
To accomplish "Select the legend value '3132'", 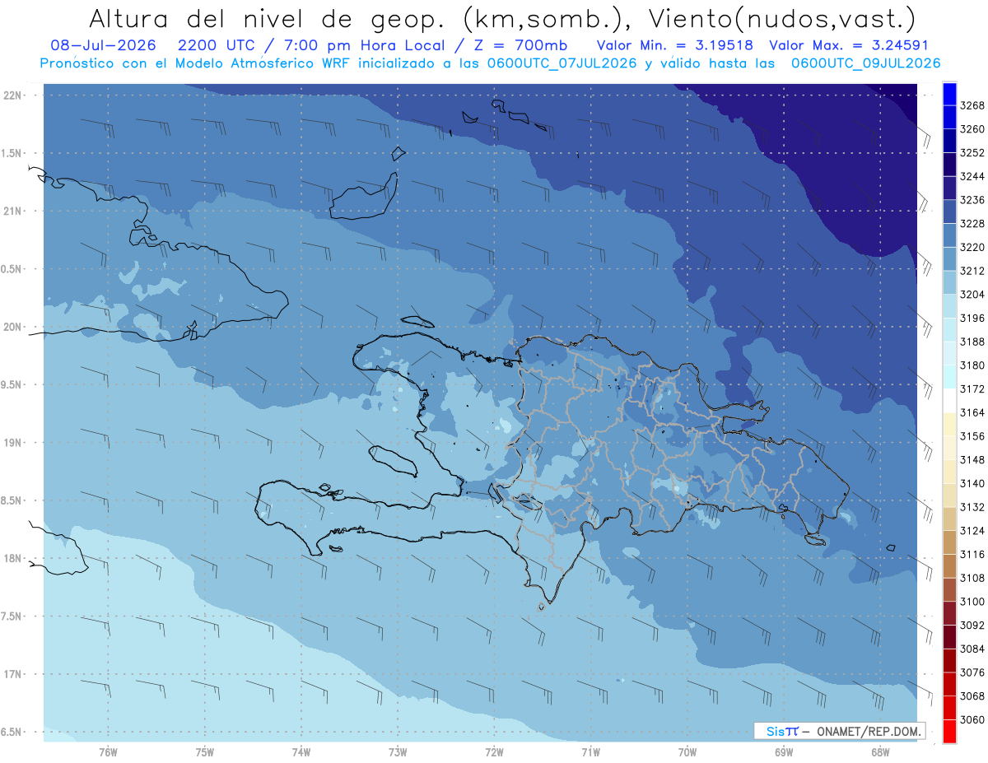I will tap(972, 507).
